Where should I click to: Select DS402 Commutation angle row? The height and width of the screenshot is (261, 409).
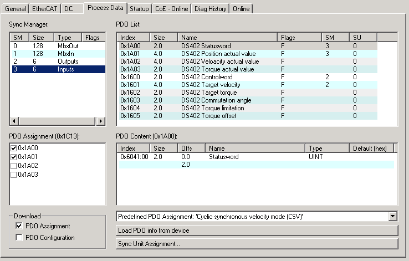click(248, 100)
